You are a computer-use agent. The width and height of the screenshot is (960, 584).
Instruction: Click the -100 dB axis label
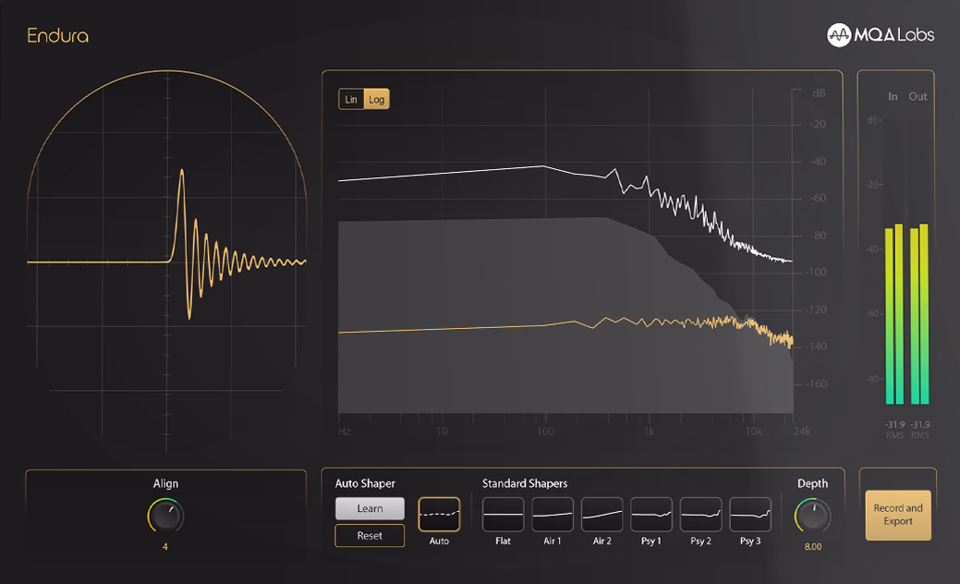[815, 272]
